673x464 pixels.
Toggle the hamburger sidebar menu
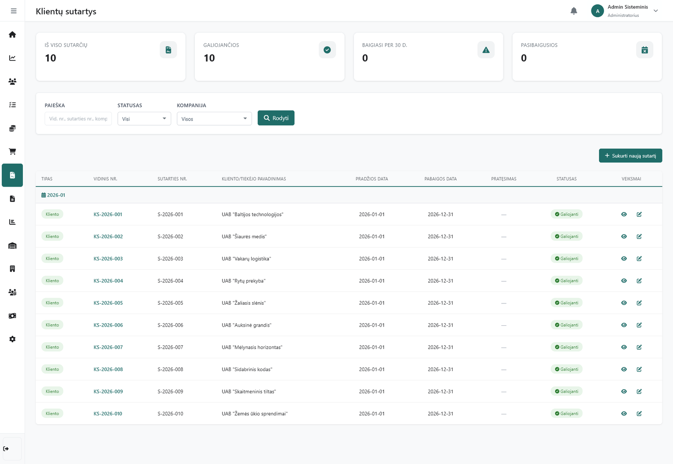13,11
